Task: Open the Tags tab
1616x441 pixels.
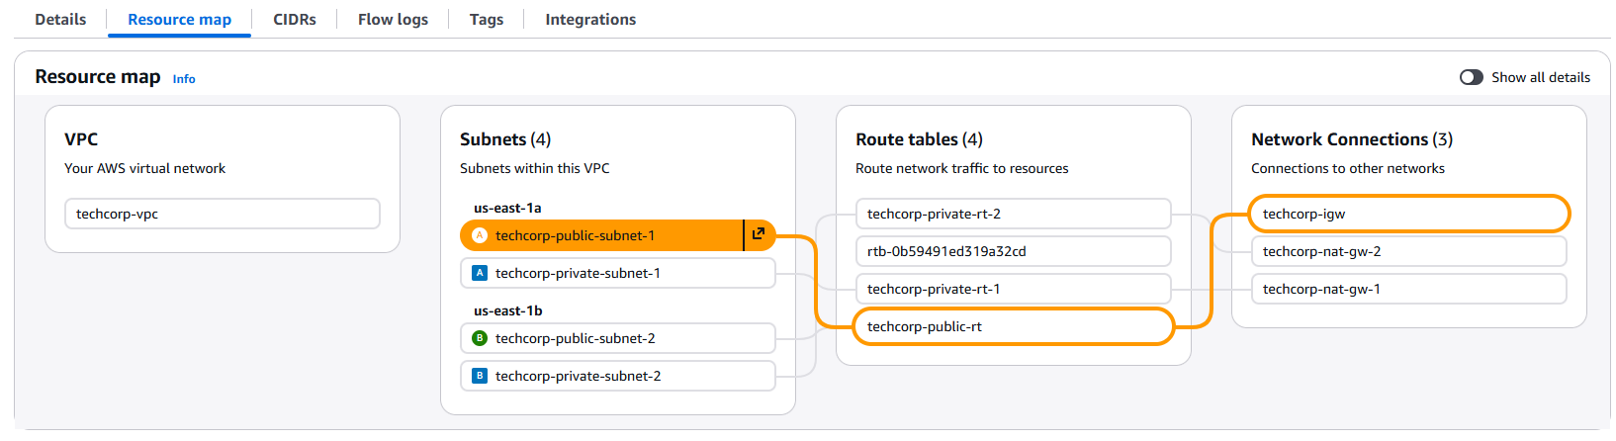Action: 486,20
